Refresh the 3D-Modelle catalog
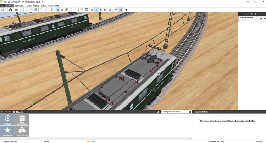The image size is (266, 143). pos(158,112)
